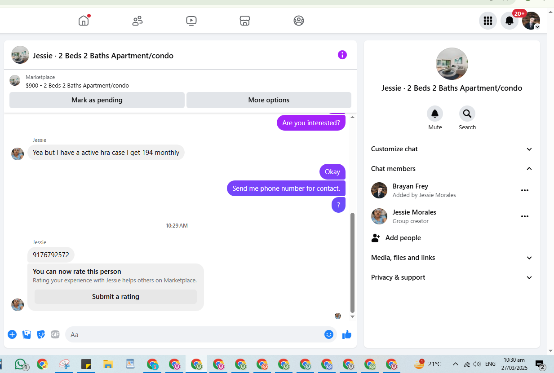Viewport: 554px width, 373px height.
Task: Open listing link $900 - 2 Beds 2 Baths
Action: pos(77,85)
